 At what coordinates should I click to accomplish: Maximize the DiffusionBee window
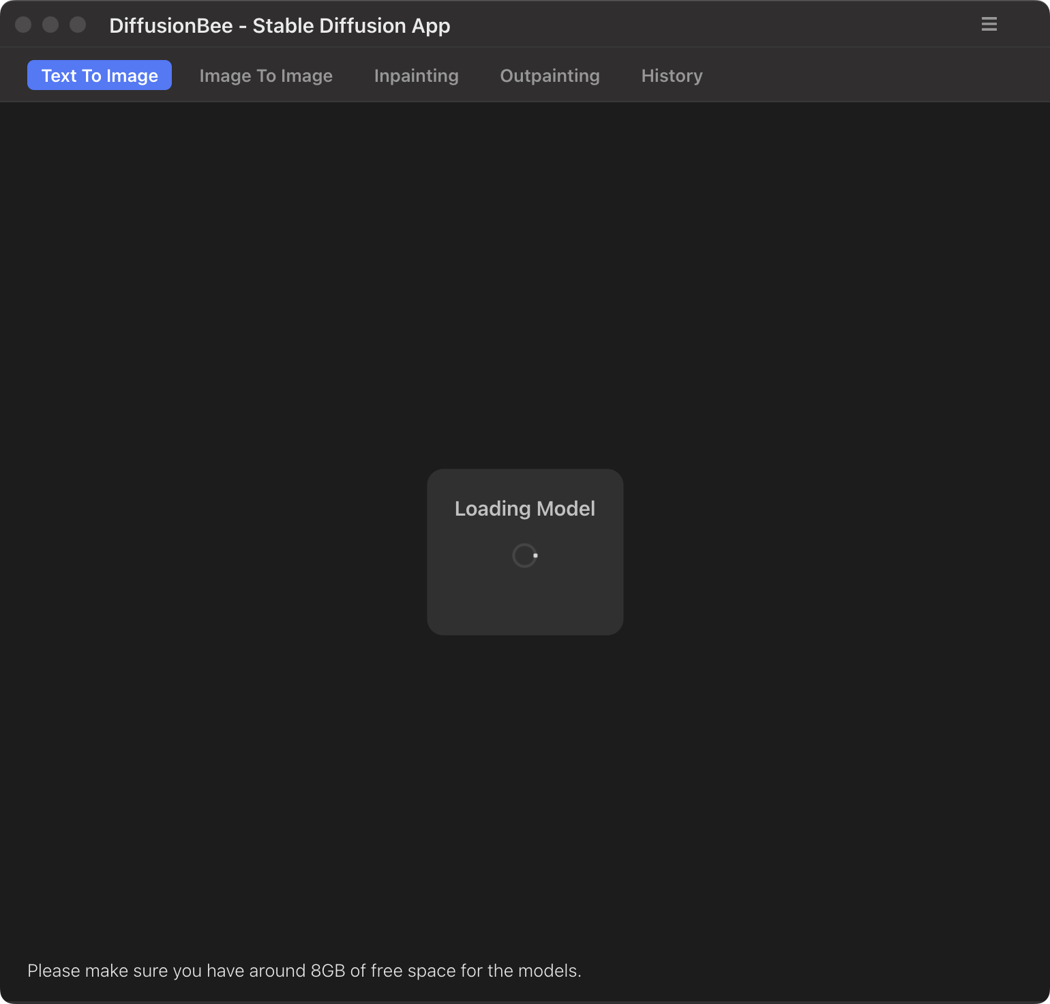click(x=78, y=25)
